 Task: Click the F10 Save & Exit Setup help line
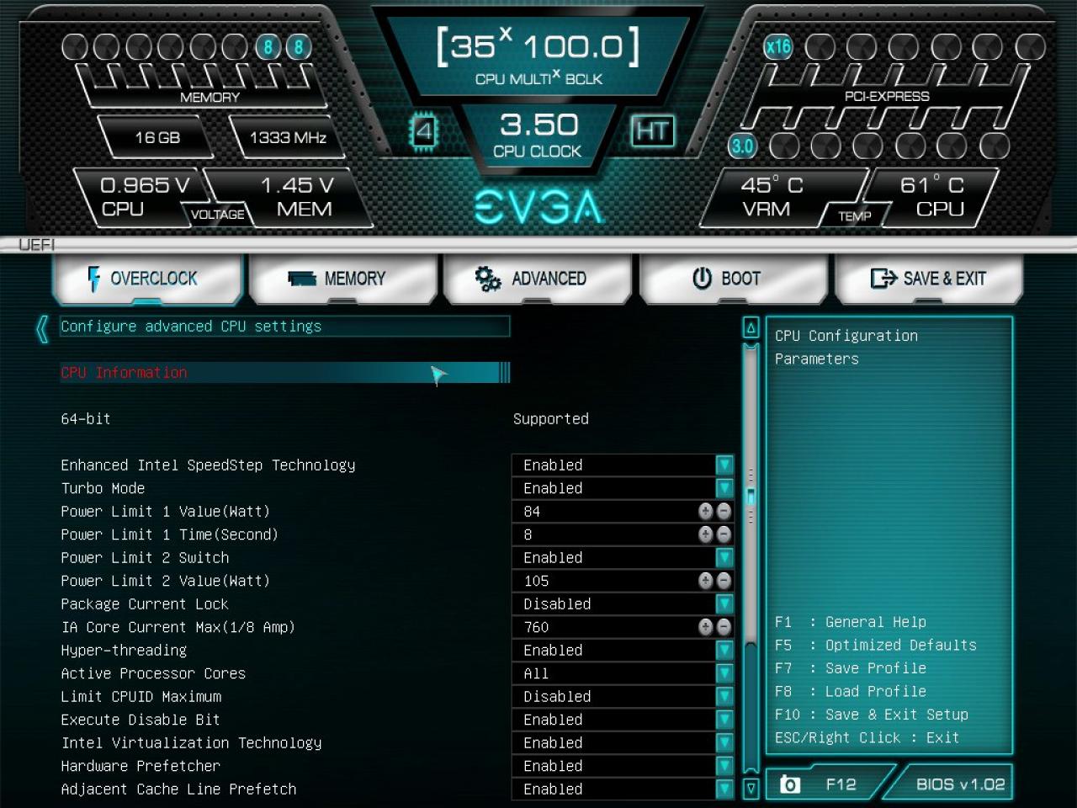(x=872, y=715)
